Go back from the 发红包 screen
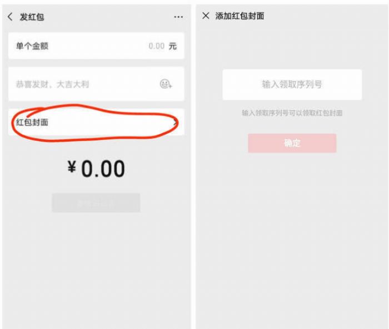Image resolution: width=389 pixels, height=329 pixels. point(10,17)
